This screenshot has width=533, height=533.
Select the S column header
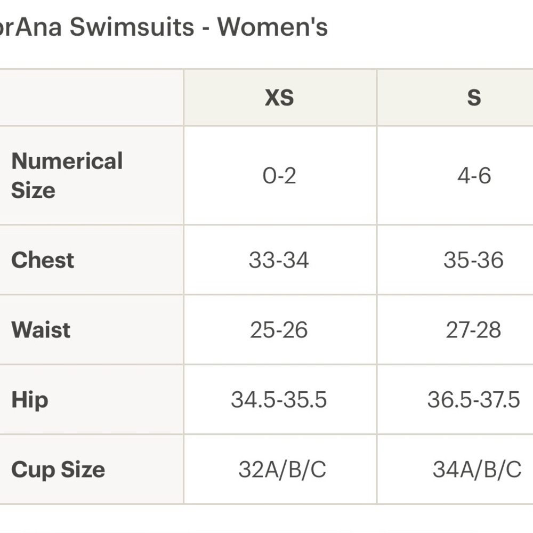click(x=456, y=98)
